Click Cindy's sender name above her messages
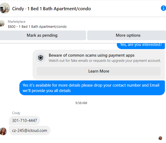Viewport: 166px width, 143px height. tap(16, 113)
